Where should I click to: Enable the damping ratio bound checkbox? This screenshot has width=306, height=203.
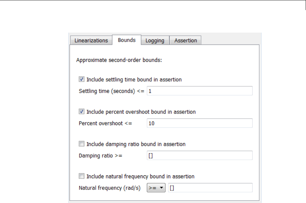click(81, 144)
